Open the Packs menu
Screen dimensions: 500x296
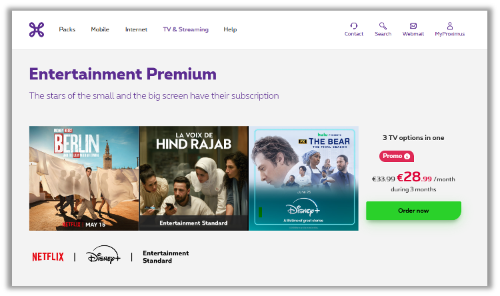(67, 29)
